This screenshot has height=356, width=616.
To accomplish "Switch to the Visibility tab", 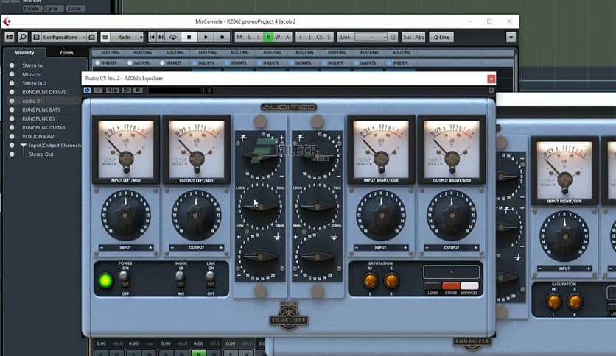I will click(24, 52).
